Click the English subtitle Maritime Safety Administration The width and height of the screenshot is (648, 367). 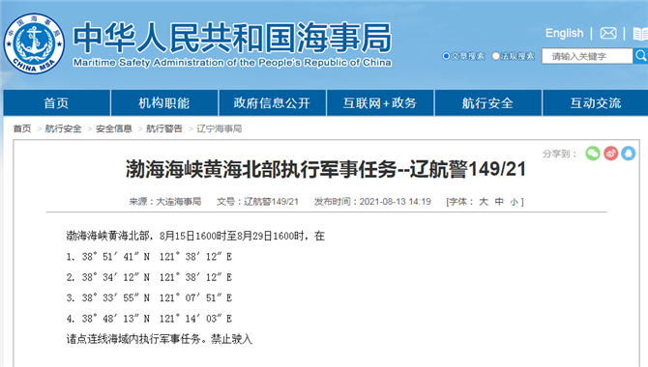pos(232,63)
